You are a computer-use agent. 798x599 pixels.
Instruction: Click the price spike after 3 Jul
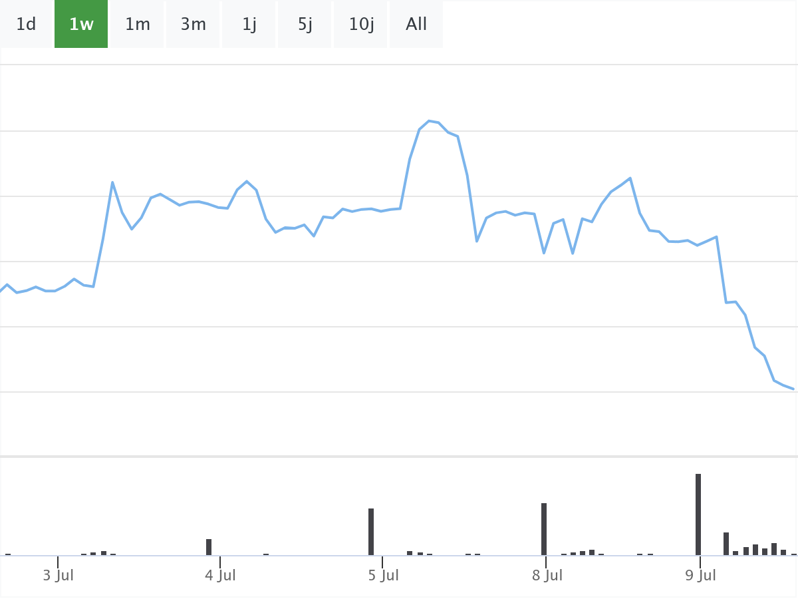(112, 182)
